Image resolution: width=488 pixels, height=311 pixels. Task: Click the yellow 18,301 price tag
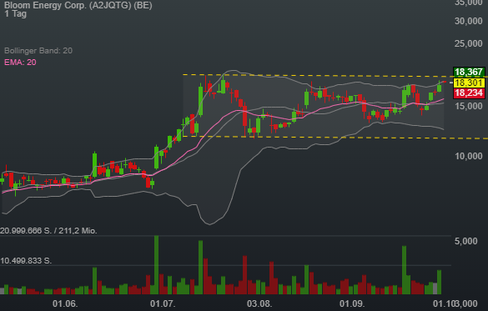469,83
